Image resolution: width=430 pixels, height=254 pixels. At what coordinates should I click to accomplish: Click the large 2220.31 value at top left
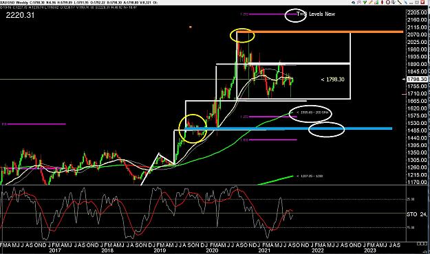click(20, 15)
